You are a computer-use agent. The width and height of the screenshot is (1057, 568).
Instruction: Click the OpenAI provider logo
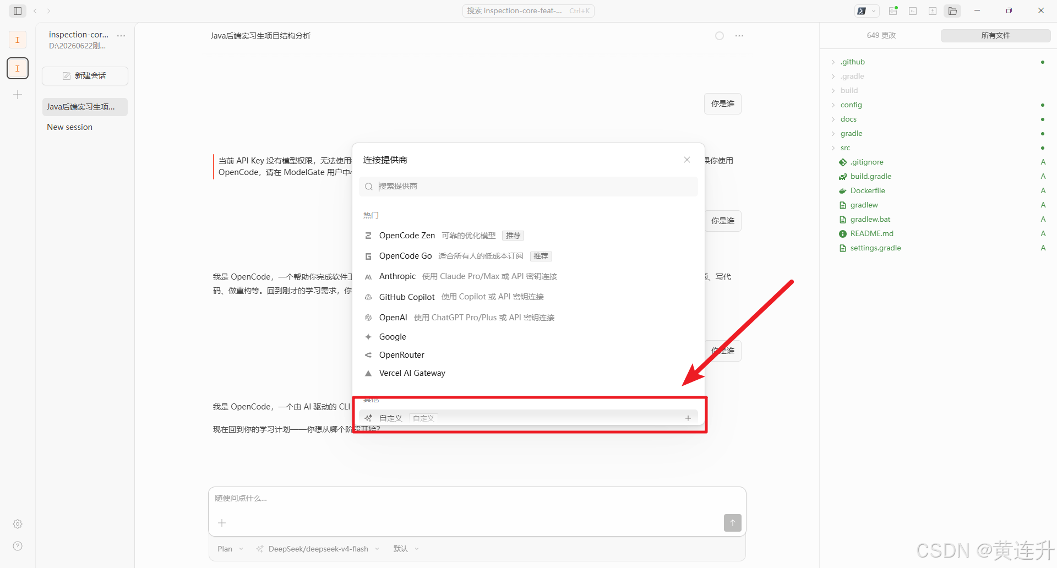(368, 318)
